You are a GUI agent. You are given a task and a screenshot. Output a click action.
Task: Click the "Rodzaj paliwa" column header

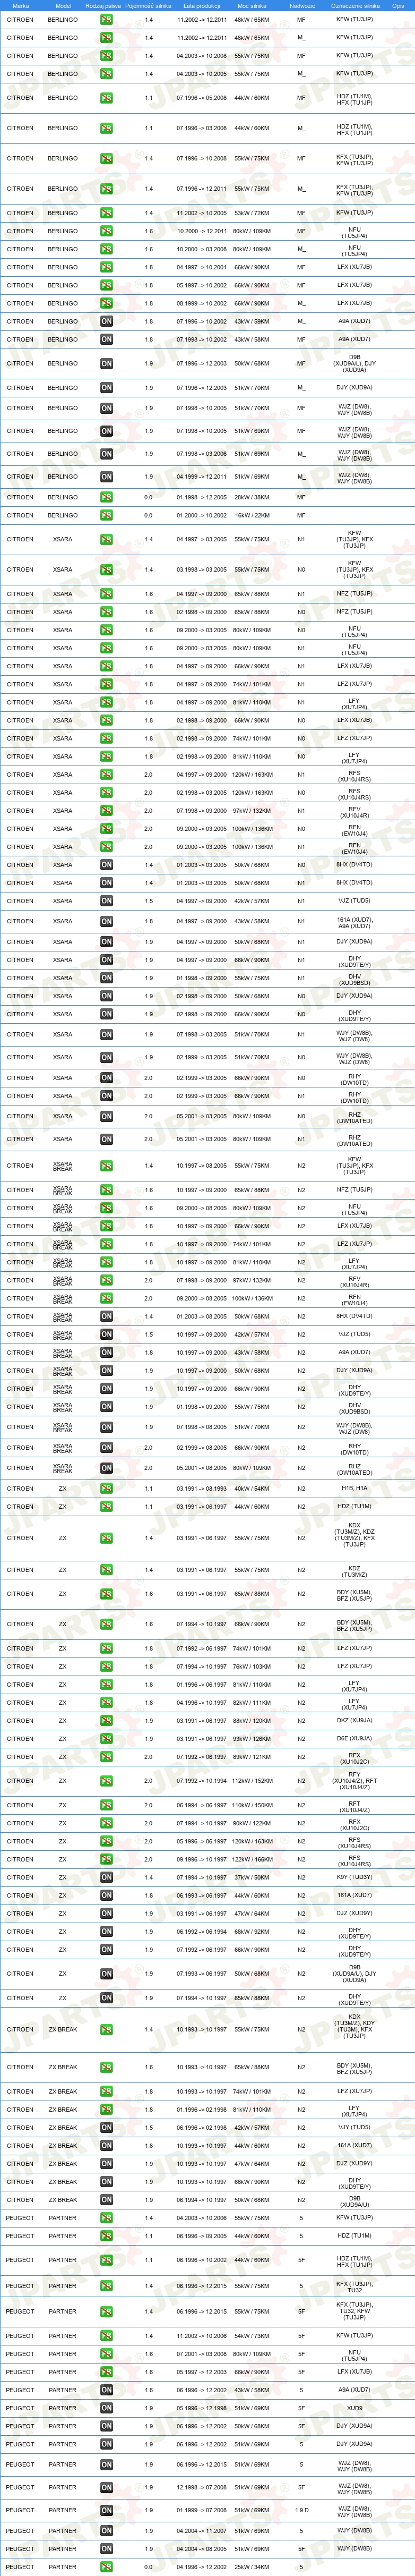pyautogui.click(x=103, y=5)
